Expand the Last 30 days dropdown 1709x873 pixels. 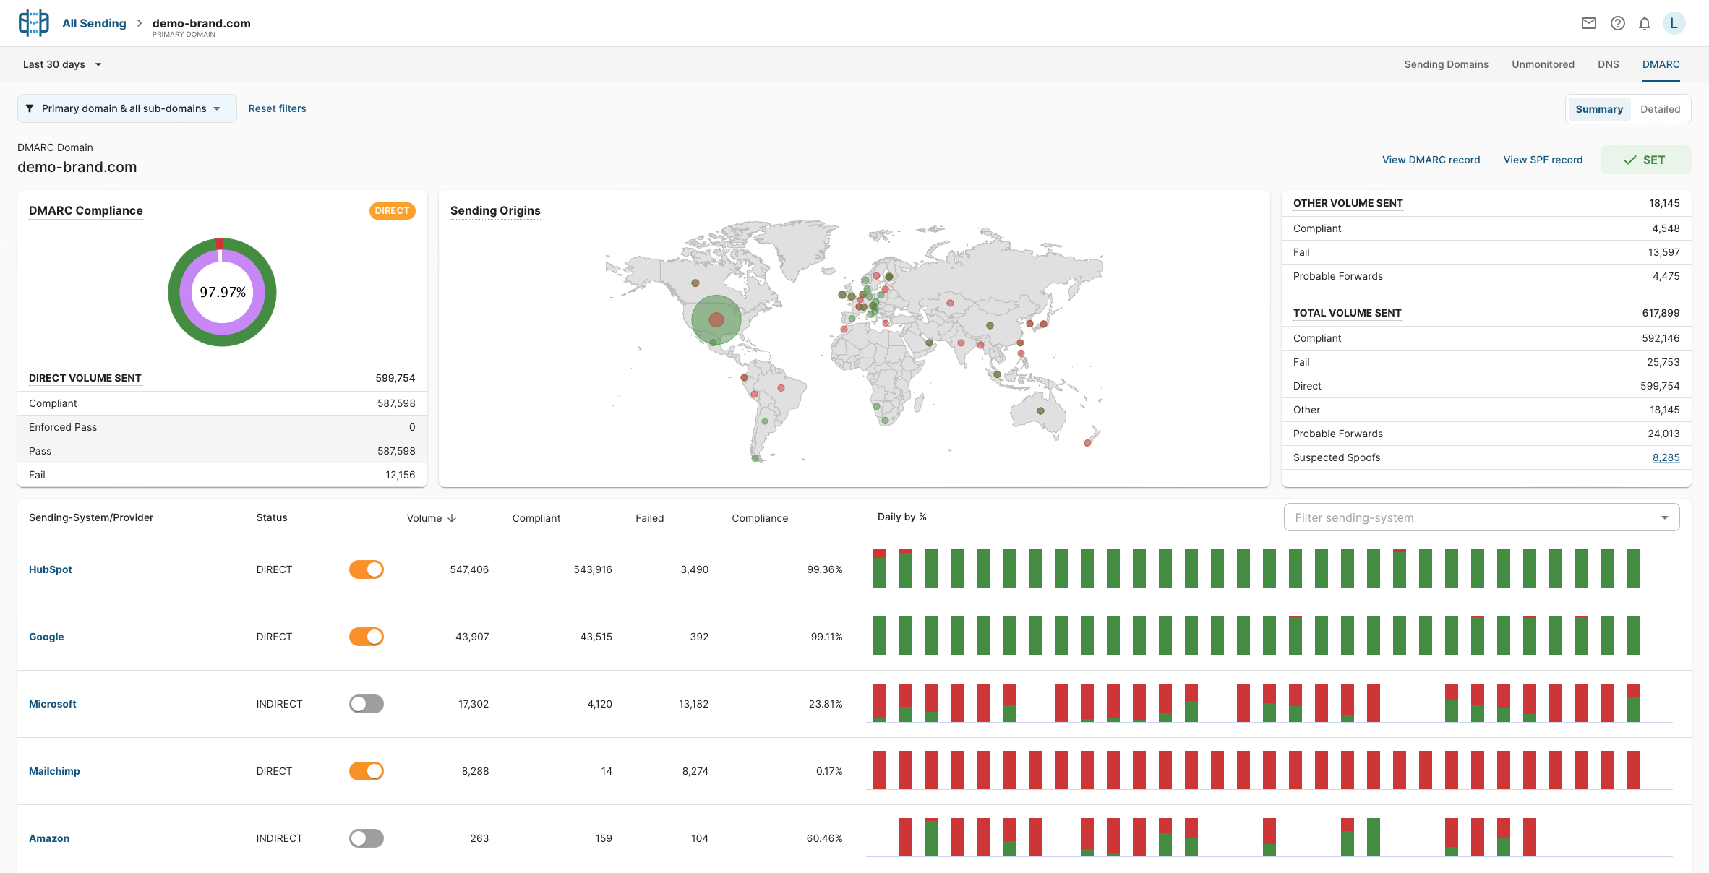[62, 64]
